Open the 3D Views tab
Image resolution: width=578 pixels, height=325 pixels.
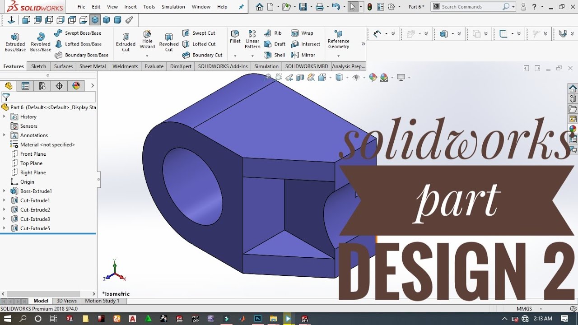66,301
